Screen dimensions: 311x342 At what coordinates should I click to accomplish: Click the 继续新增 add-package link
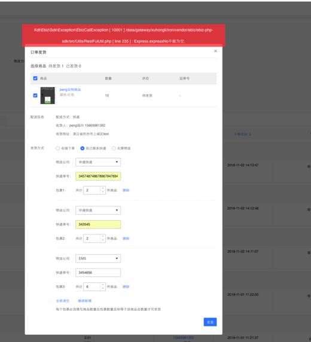pyautogui.click(x=85, y=301)
